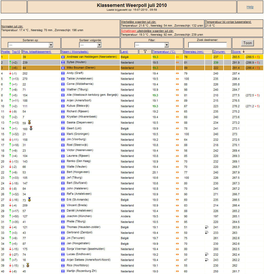This screenshot has width=264, height=274.
Task: Click the return arrow icon in Lucas (Eindhoven) row
Action: click(x=207, y=255)
